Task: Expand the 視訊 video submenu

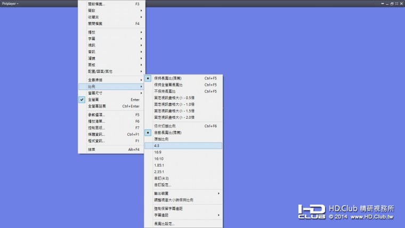Action: pyautogui.click(x=111, y=45)
